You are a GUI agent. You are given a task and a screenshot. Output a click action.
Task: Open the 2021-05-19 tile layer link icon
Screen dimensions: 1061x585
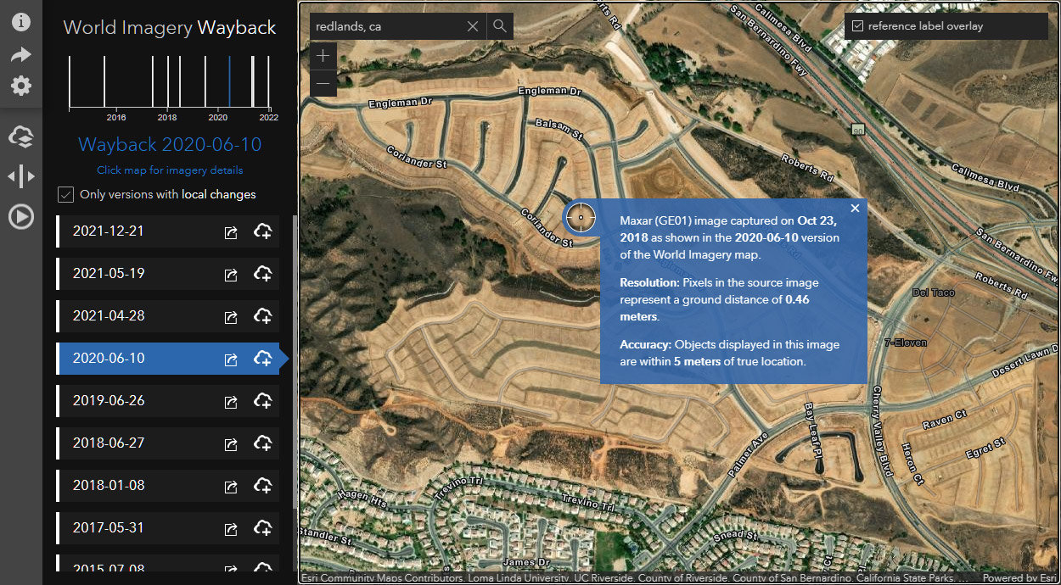pyautogui.click(x=231, y=275)
